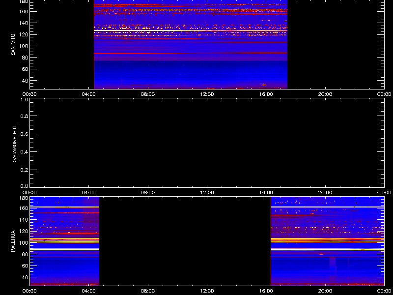
Task: Click 12:00 tick label on Sagamore Hill time axis
Action: (x=207, y=193)
